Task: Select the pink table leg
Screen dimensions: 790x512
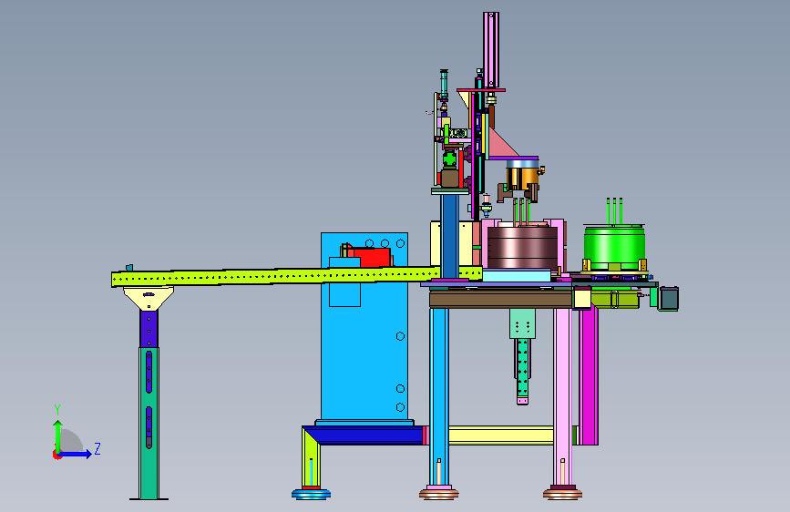Action: (x=562, y=395)
